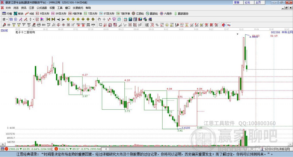The image size is (293, 157).
Task: Toggle the yin-yang taiji icon
Action: 224,25
